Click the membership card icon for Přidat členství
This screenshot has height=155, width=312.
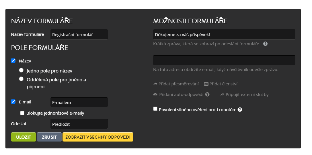pos(206,84)
